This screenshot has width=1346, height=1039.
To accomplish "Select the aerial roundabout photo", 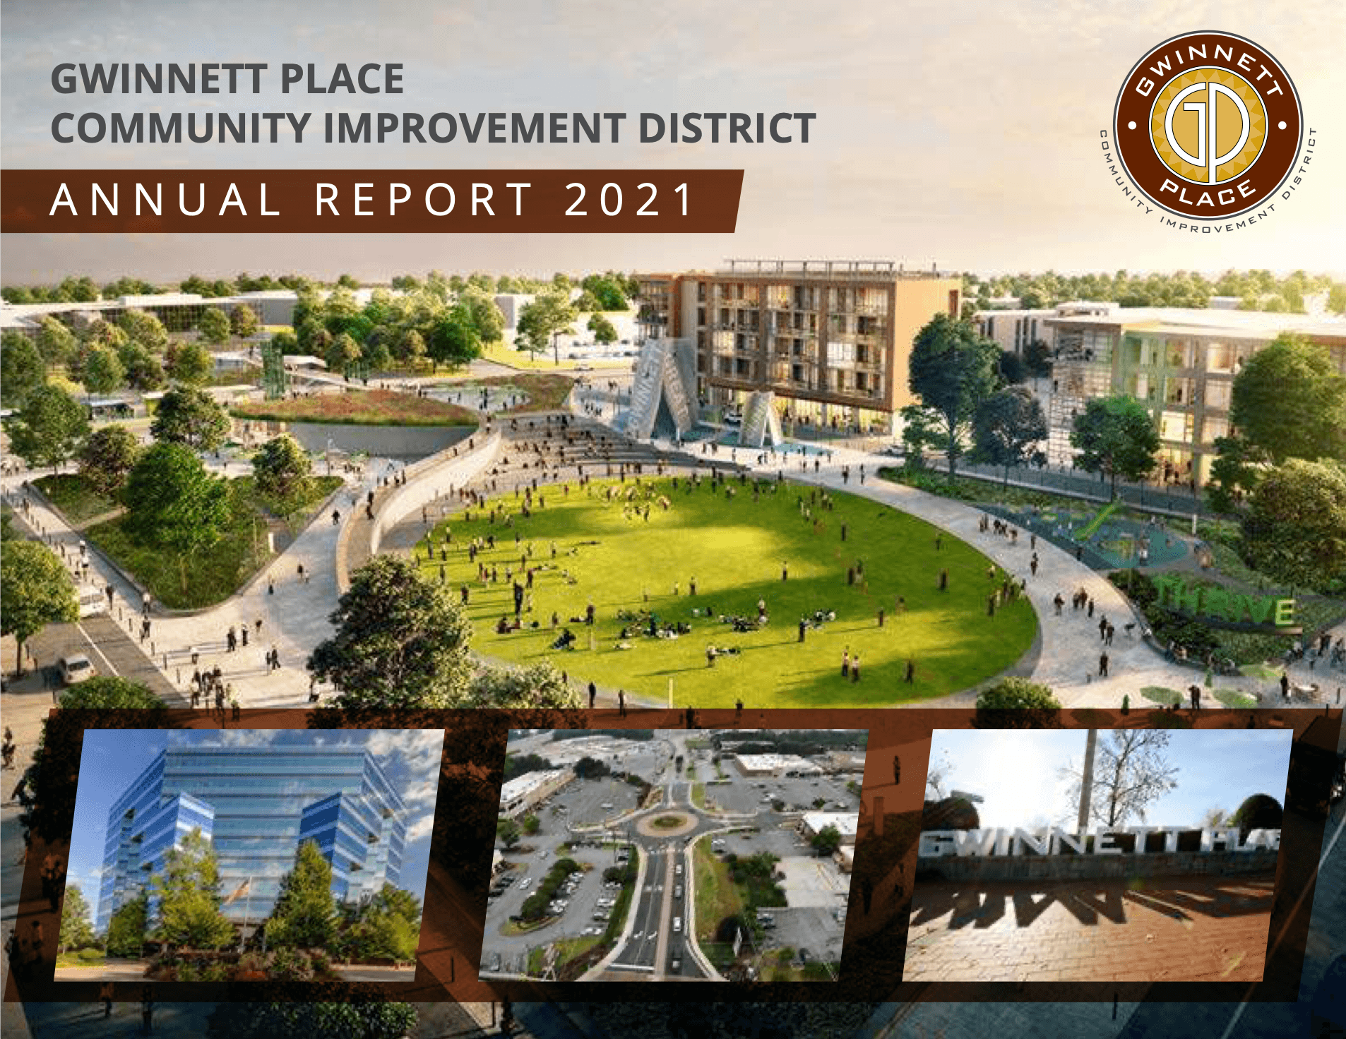I will tap(674, 855).
